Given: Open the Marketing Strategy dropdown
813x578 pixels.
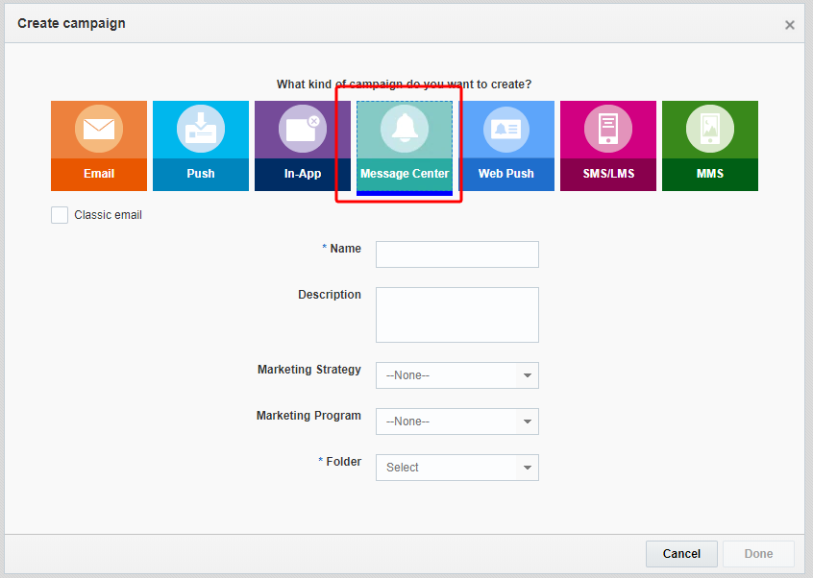Looking at the screenshot, I should click(457, 375).
